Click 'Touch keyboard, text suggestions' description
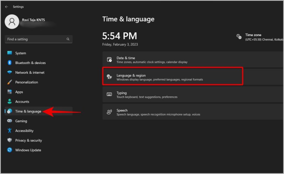 (147, 97)
